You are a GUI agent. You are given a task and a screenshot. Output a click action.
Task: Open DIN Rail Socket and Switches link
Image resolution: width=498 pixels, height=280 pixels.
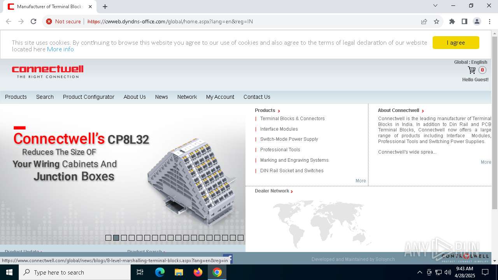(x=292, y=171)
